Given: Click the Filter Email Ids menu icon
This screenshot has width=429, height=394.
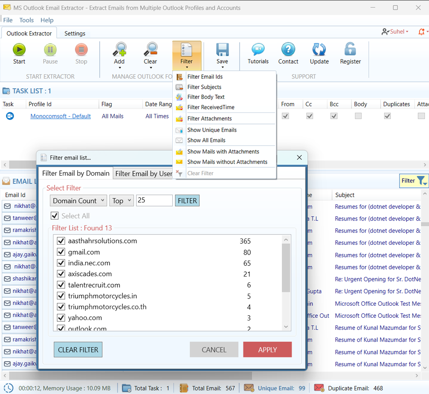Looking at the screenshot, I should point(179,77).
